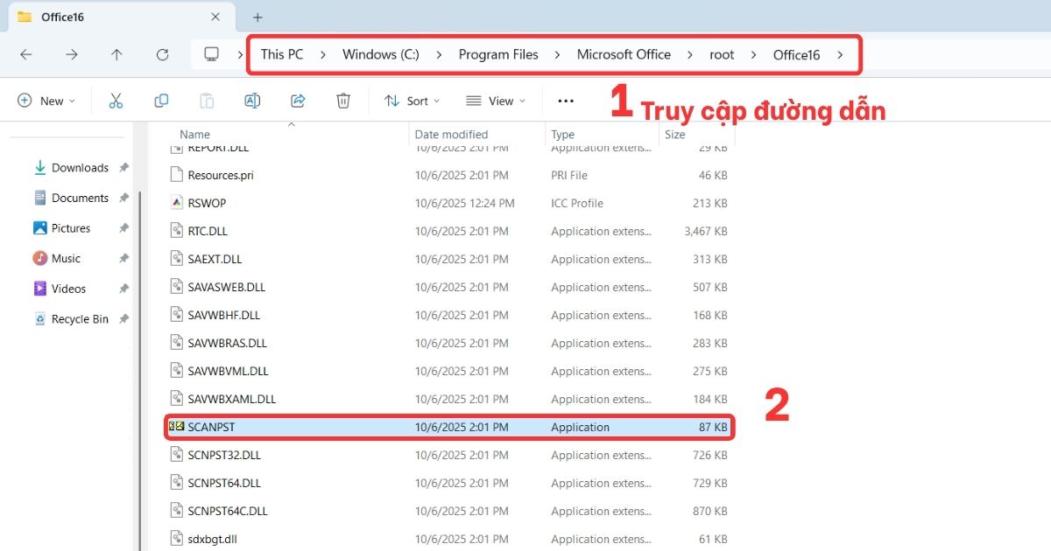The image size is (1051, 551).
Task: Click the Delete trash icon
Action: click(343, 101)
